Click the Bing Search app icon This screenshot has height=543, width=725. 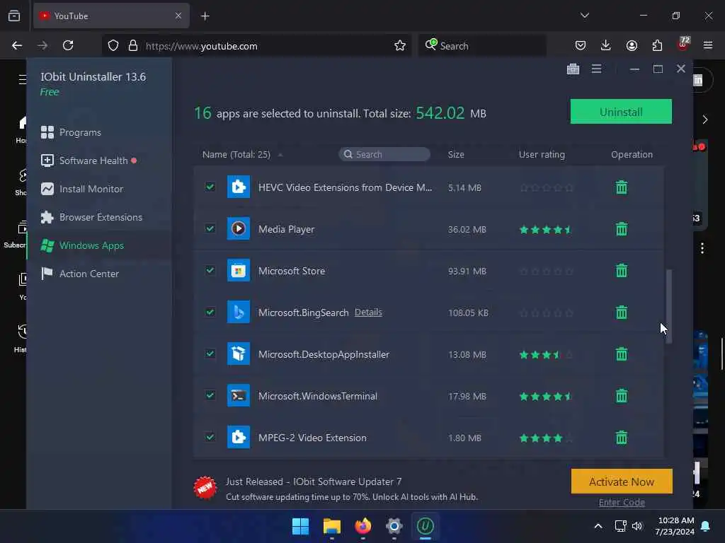pyautogui.click(x=239, y=312)
